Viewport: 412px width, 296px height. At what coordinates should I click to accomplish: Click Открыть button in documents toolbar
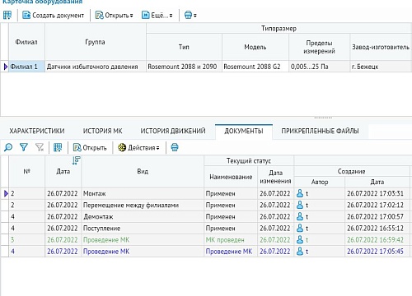(90, 147)
